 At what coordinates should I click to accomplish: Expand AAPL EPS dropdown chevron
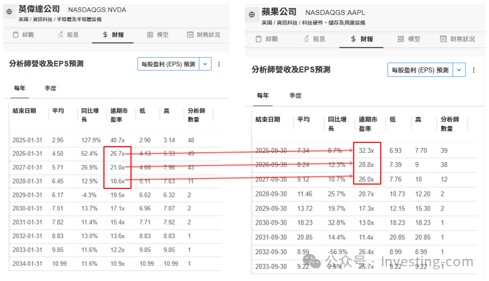(x=459, y=70)
